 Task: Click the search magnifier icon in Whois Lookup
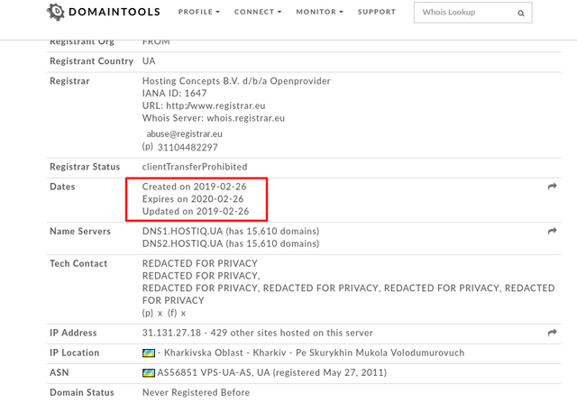[521, 14]
